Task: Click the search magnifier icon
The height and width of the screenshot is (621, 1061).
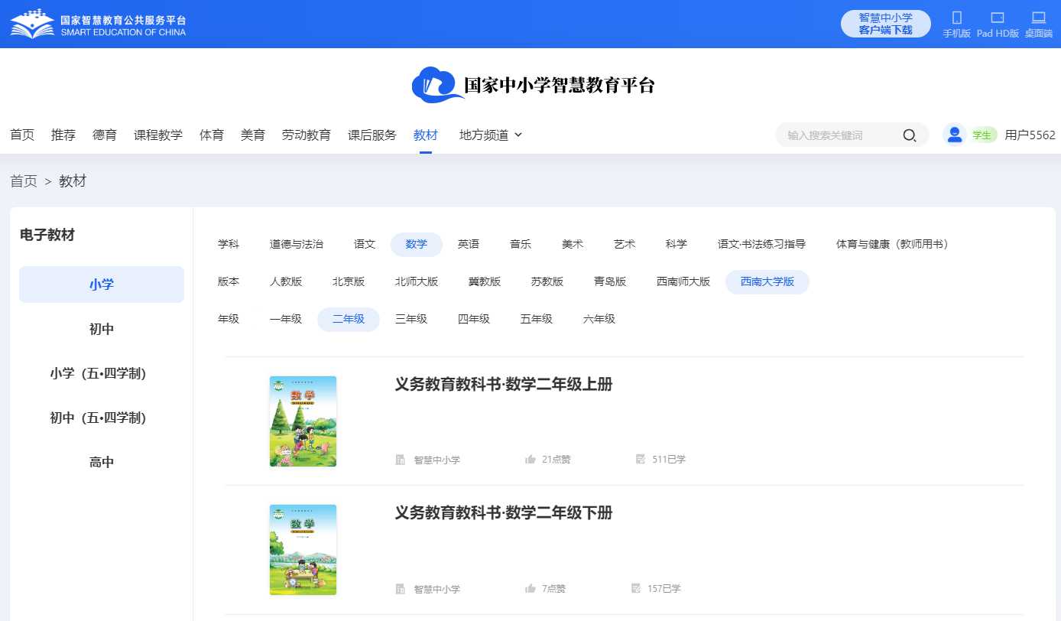Action: pos(909,135)
